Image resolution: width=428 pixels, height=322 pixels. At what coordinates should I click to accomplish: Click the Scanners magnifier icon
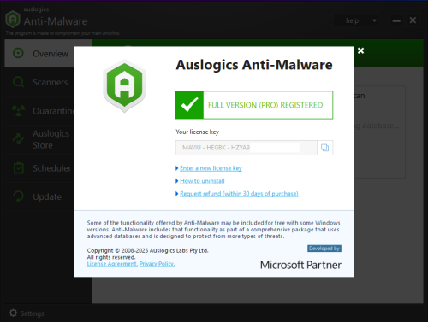tap(19, 82)
